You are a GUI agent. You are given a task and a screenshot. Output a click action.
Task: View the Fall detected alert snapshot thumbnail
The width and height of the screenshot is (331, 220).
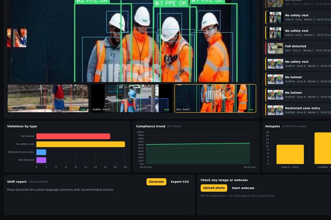click(x=275, y=48)
